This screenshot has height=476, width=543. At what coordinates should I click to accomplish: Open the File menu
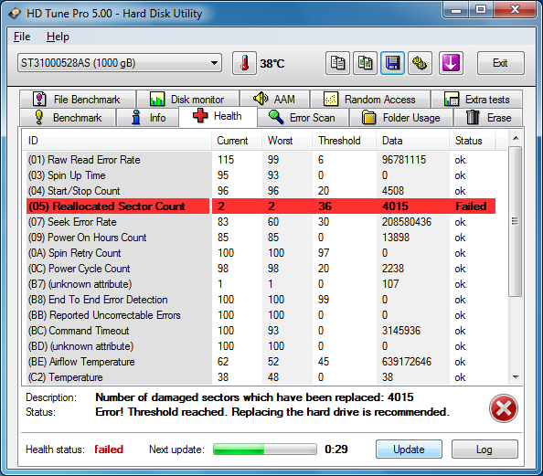coord(22,37)
